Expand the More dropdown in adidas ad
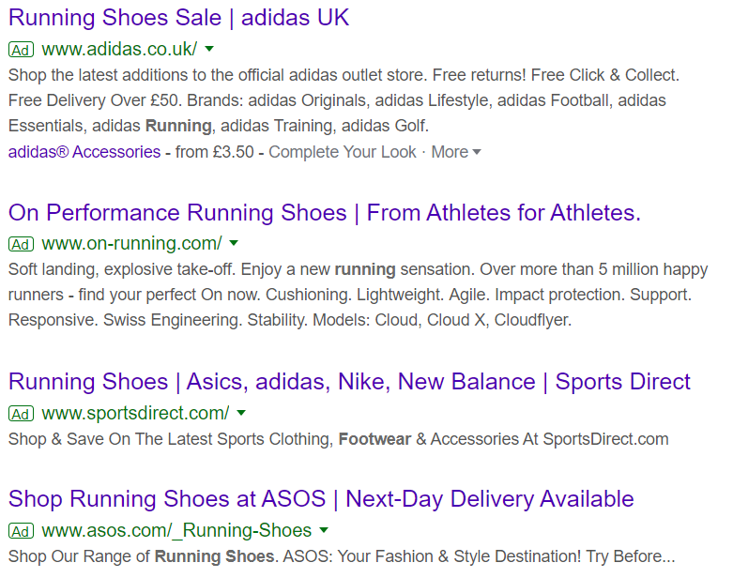 (456, 152)
